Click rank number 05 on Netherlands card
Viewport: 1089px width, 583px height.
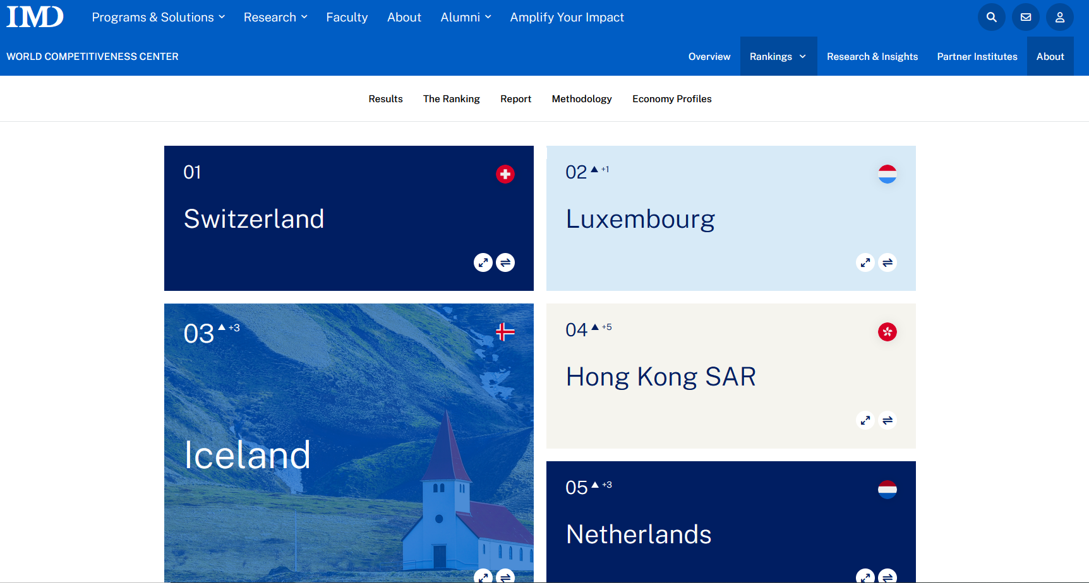coord(577,488)
